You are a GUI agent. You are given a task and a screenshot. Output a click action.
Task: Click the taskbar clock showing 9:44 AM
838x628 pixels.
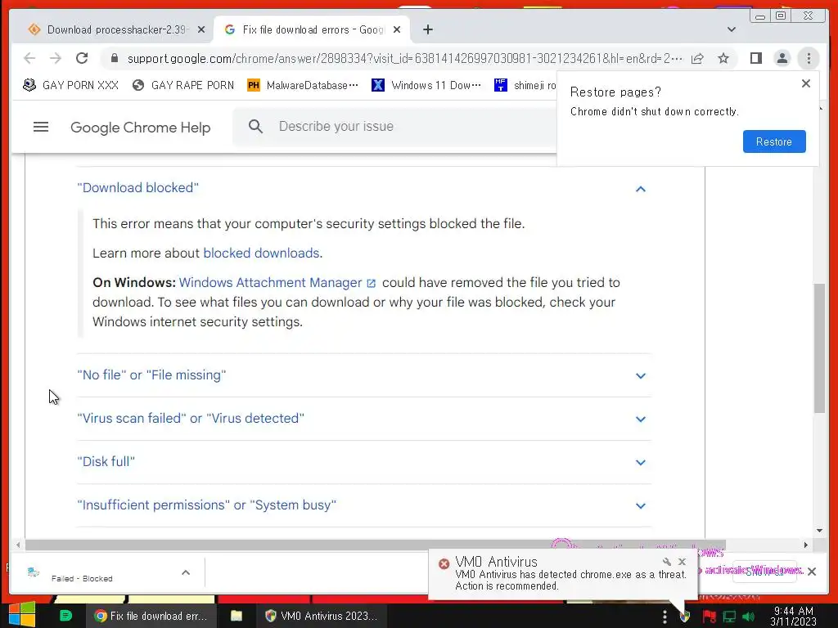pyautogui.click(x=794, y=616)
